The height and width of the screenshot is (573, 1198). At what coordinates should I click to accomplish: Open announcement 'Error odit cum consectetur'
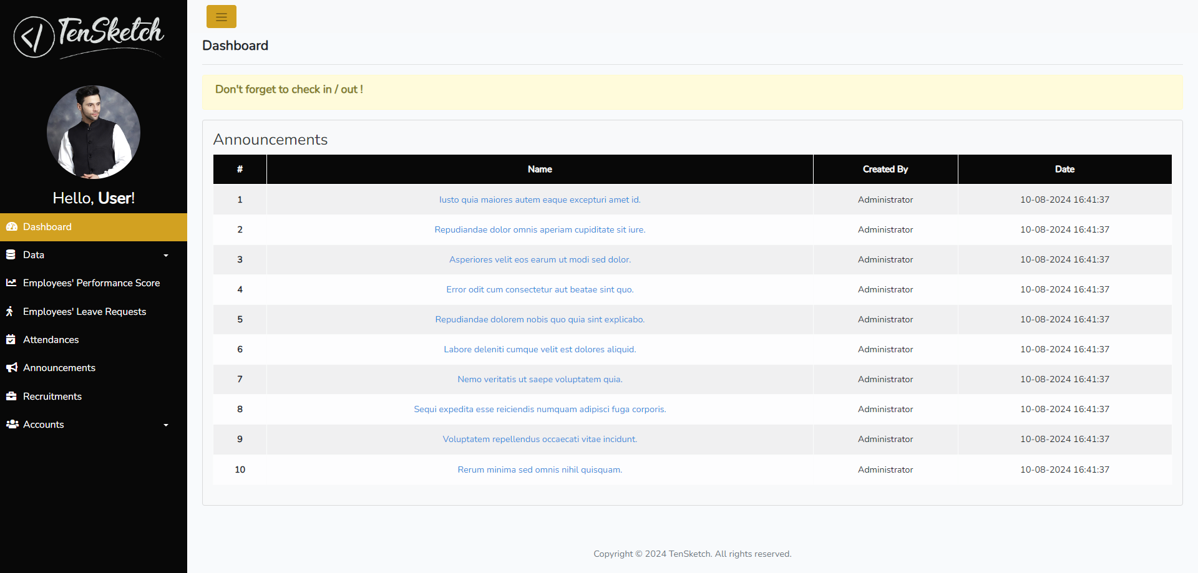(540, 289)
